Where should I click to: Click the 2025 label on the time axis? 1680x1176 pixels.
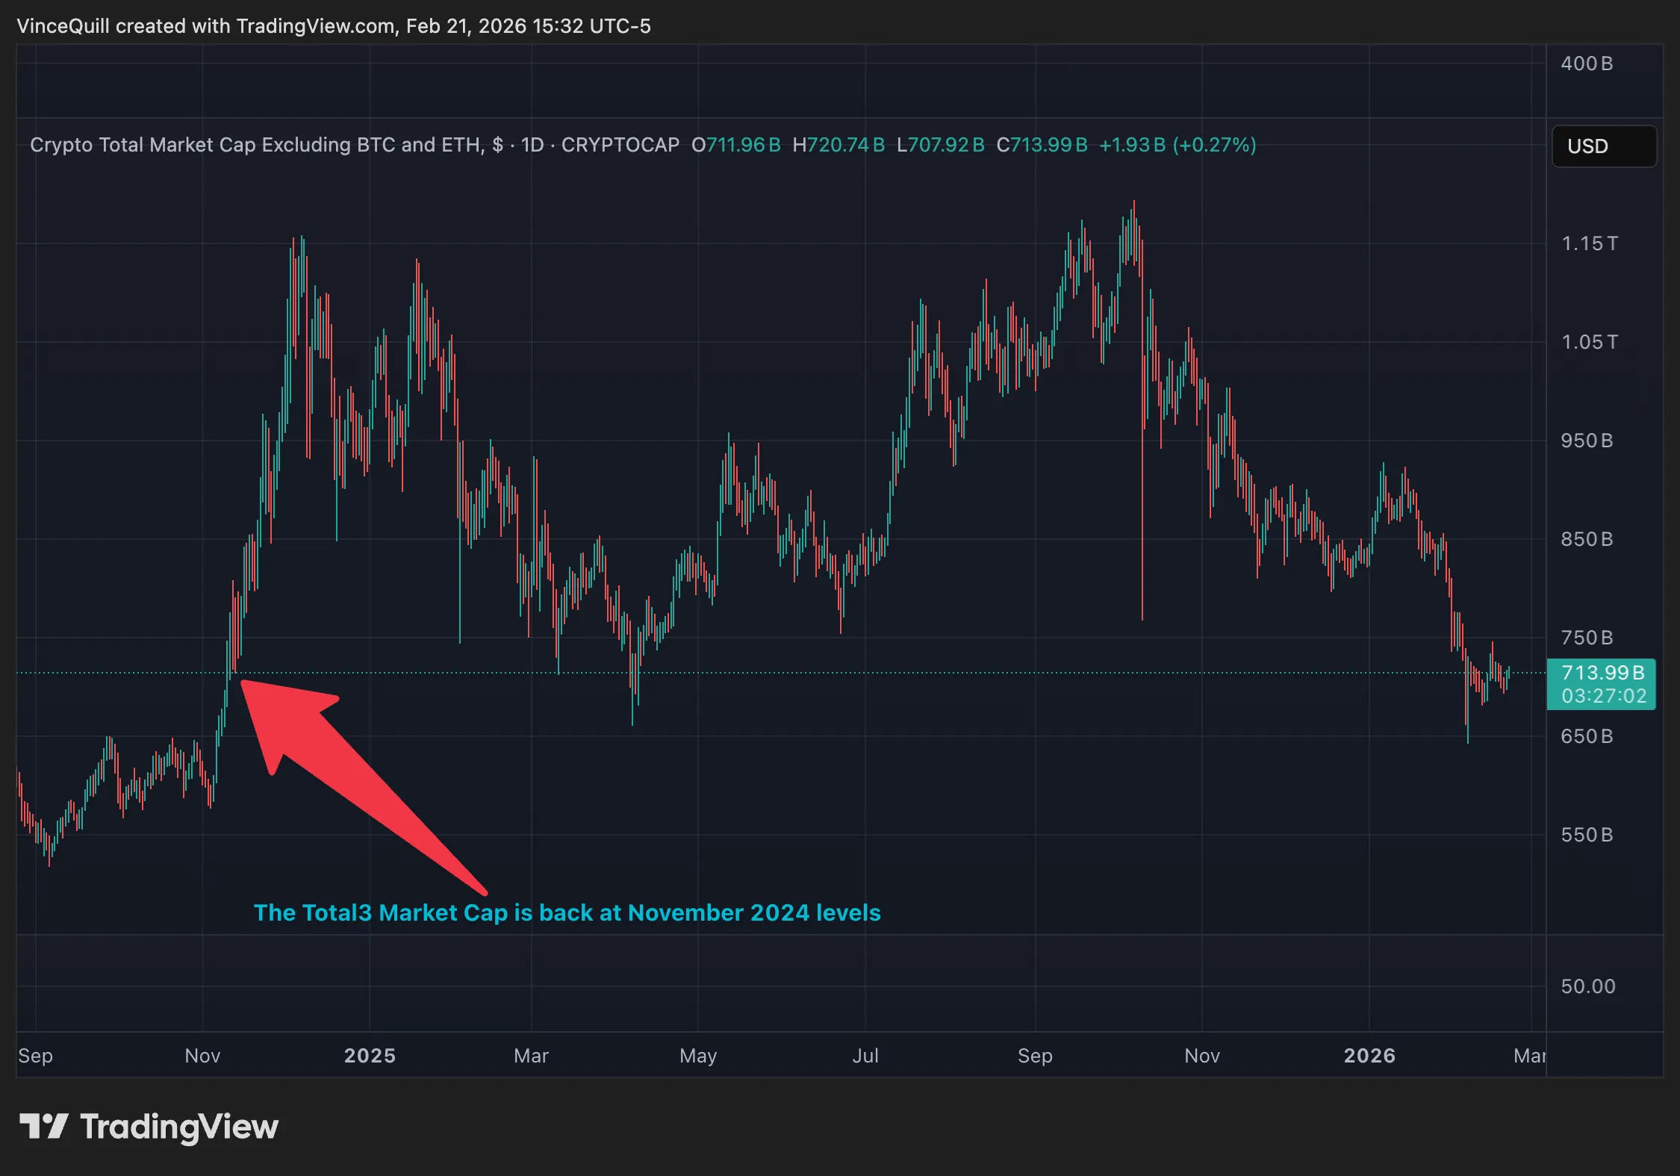[369, 1056]
